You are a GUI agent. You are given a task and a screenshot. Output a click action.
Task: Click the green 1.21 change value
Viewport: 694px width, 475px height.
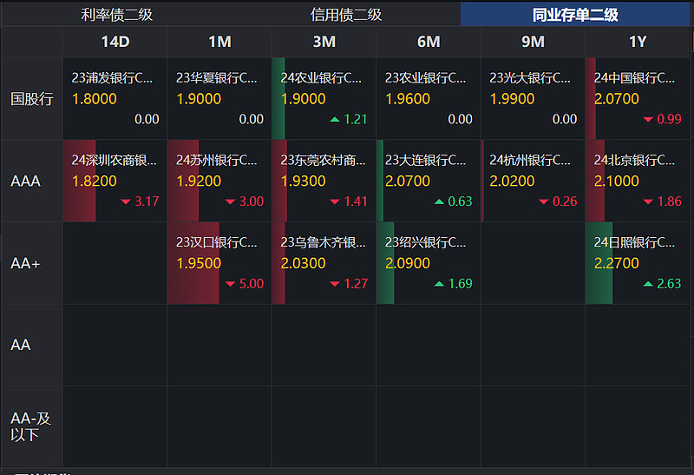click(356, 119)
